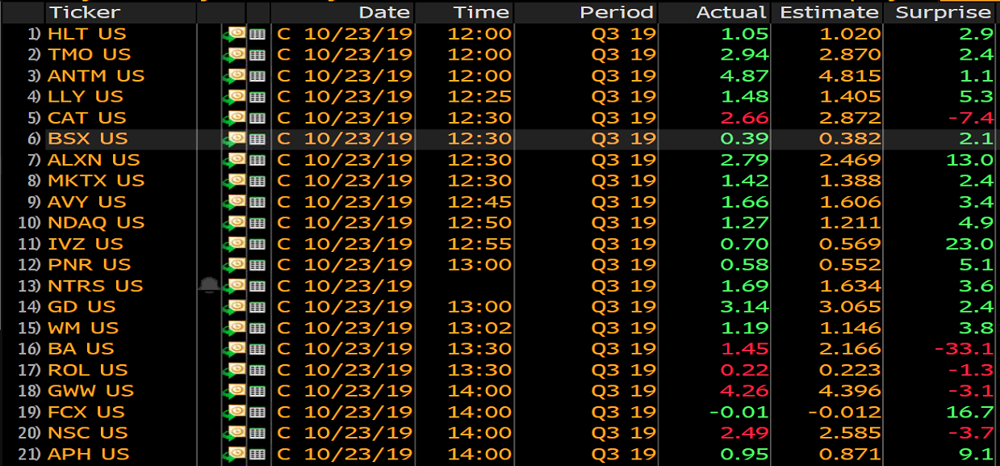
Task: Open the grid table icon for IVZ US
Action: [257, 244]
